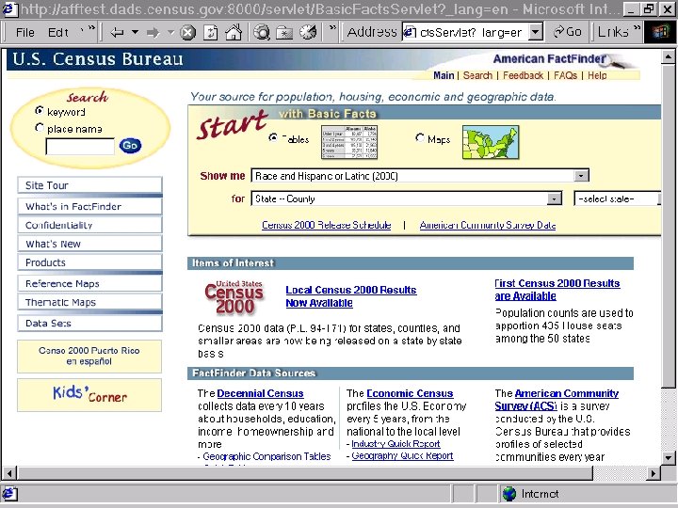Select the place name radio button
Image resolution: width=678 pixels, height=508 pixels.
tap(40, 127)
